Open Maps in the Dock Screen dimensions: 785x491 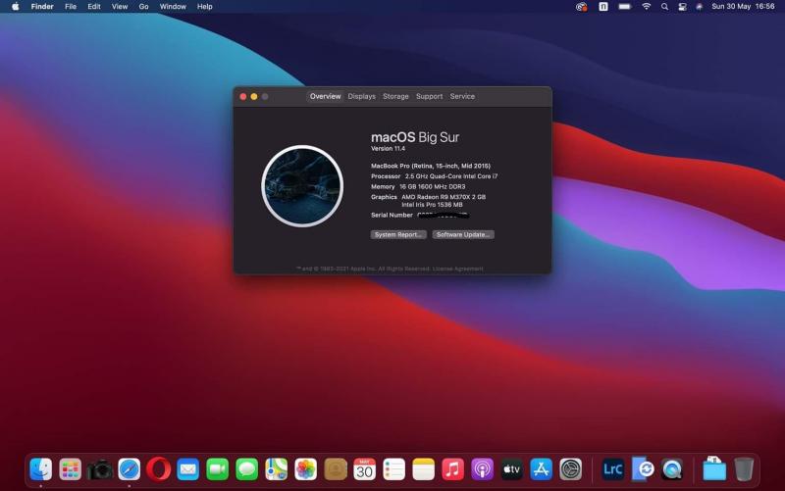point(277,469)
